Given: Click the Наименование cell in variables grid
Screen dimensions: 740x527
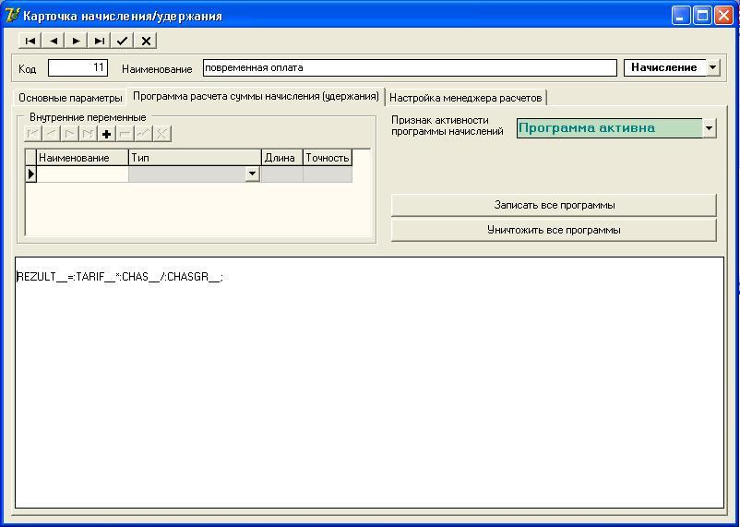Looking at the screenshot, I should coord(82,174).
